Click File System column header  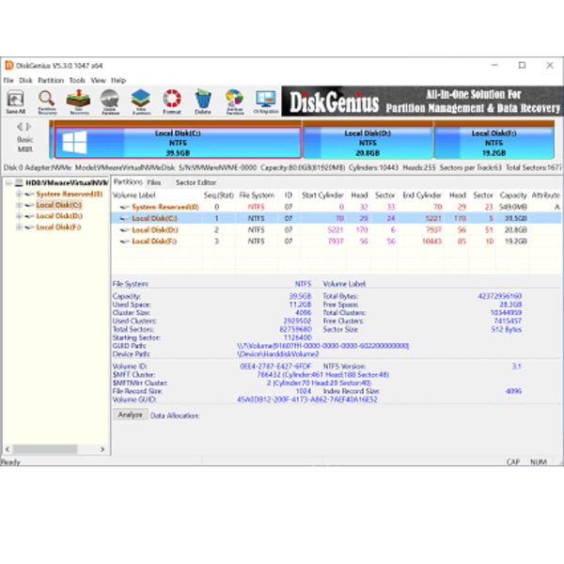(x=257, y=196)
